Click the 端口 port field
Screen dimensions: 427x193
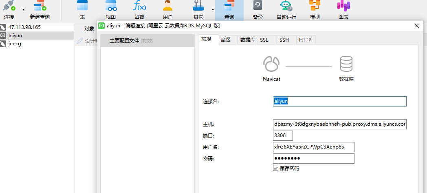[x=283, y=135]
